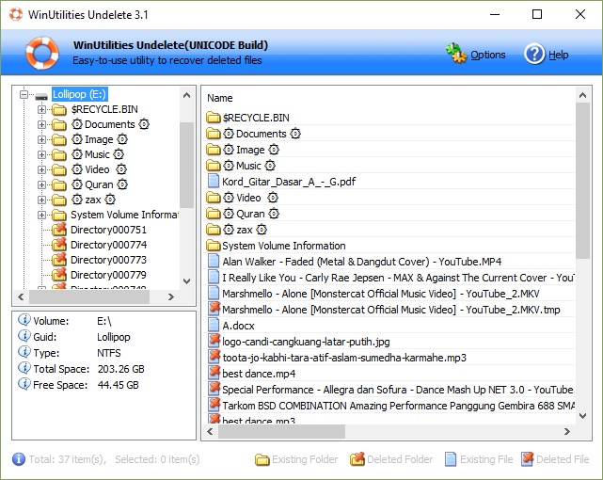Click file list scroll down arrow
Screen dimensions: 603x480
tap(582, 416)
